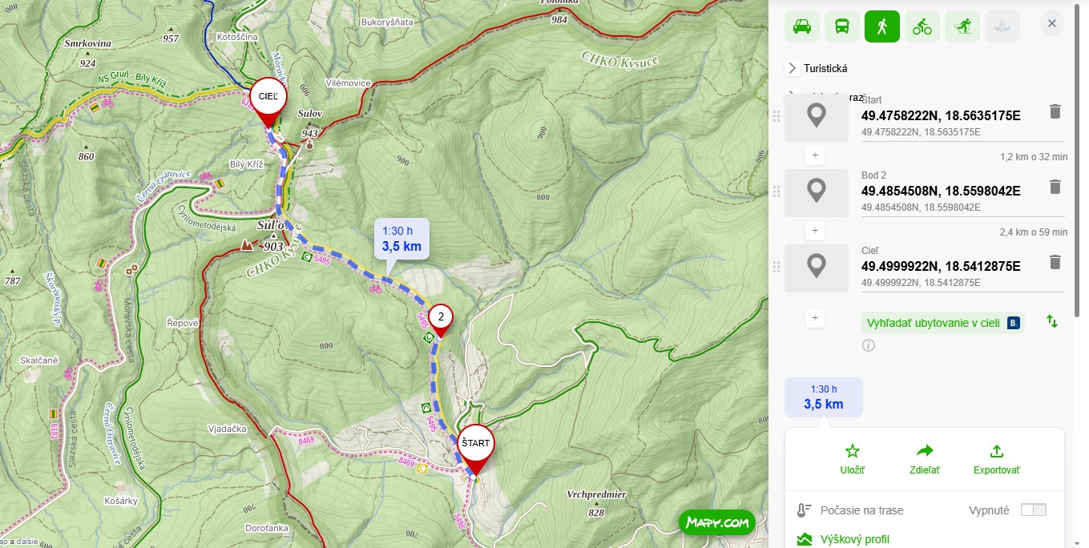Select car route mode icon
The image size is (1089, 548).
click(x=802, y=26)
